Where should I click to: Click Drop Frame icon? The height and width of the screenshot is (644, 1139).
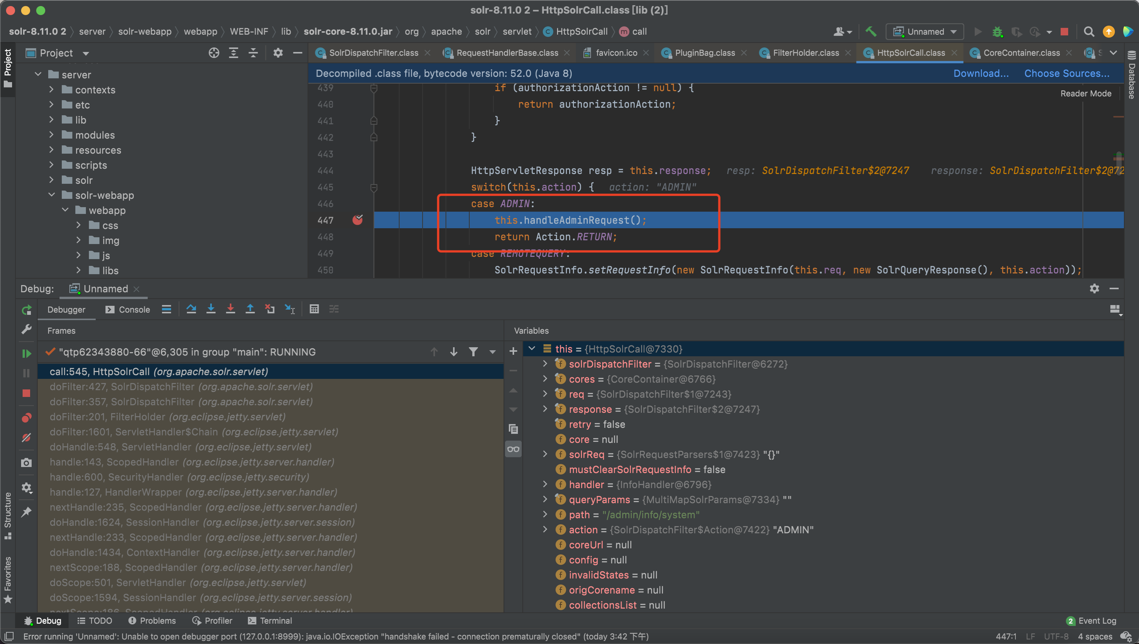[x=269, y=309]
